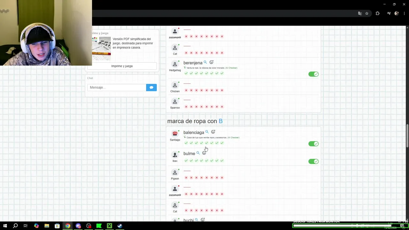Click the Chicken player avatar
Viewport: 409px width, 230px height.
click(x=175, y=85)
